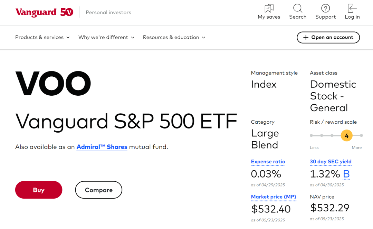This screenshot has height=229, width=373.
Task: Click the Vanguard 50 logo
Action: (x=44, y=12)
